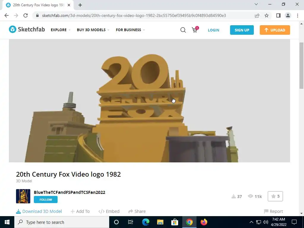This screenshot has height=228, width=304.
Task: Open File Explorer from taskbar
Action: click(x=160, y=222)
